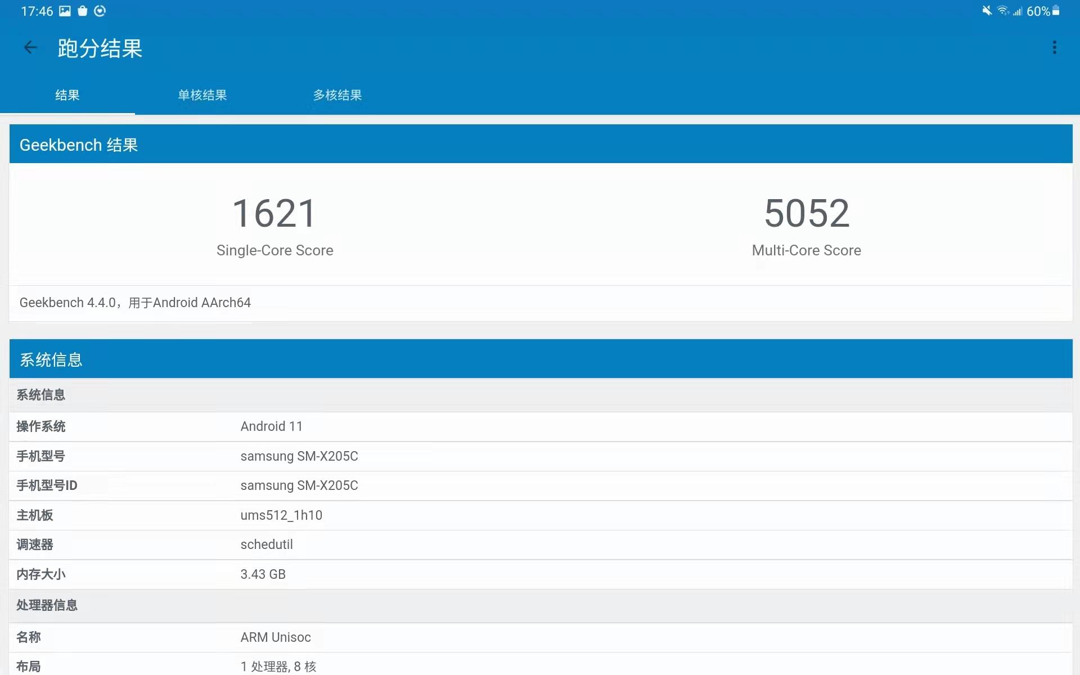Viewport: 1080px width, 675px height.
Task: Tap the 跑分结果 page title
Action: 100,48
